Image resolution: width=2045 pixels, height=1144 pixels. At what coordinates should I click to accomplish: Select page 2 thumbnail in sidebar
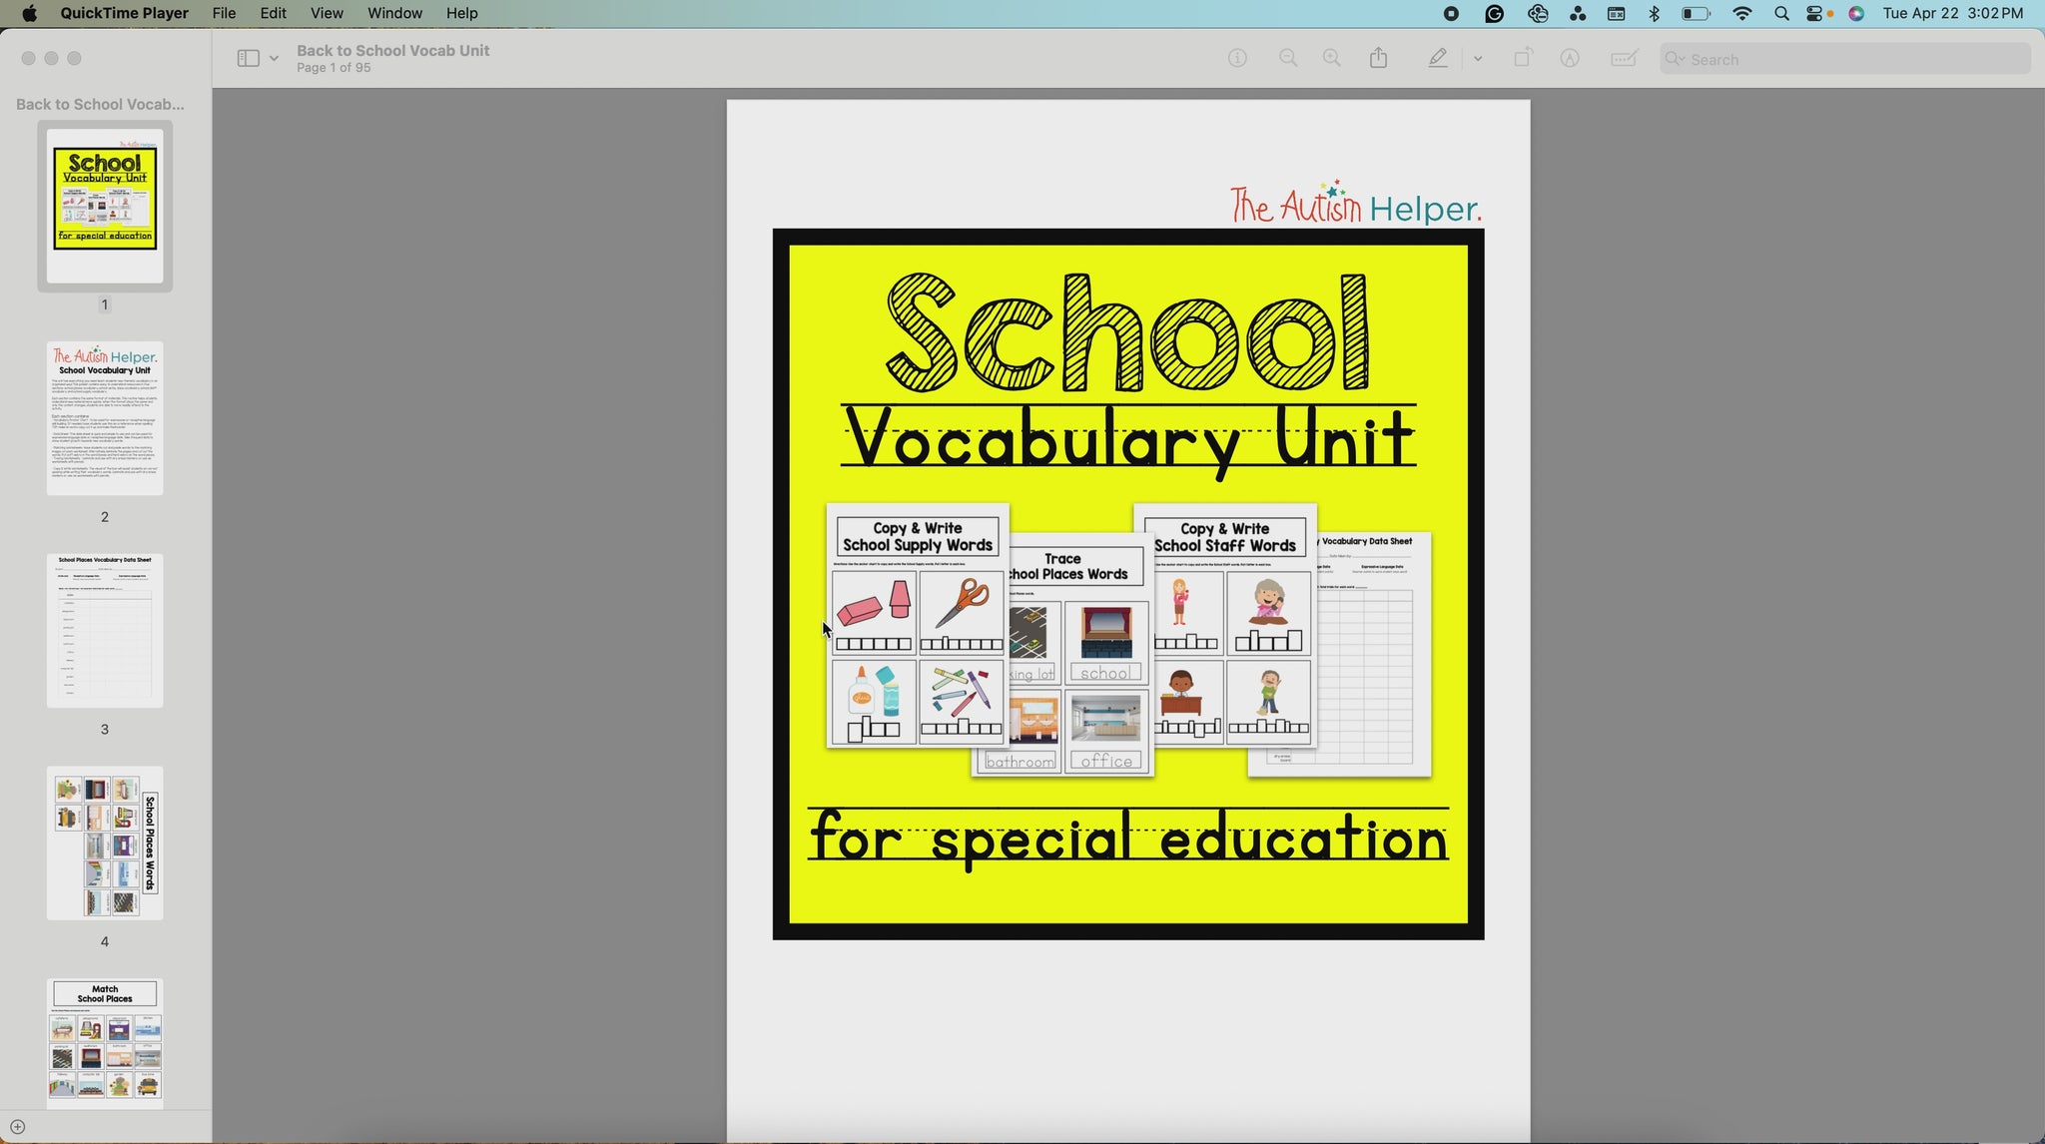[x=105, y=418]
